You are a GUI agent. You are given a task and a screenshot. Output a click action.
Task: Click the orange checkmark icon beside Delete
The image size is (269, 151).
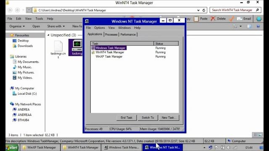(x=232, y=18)
